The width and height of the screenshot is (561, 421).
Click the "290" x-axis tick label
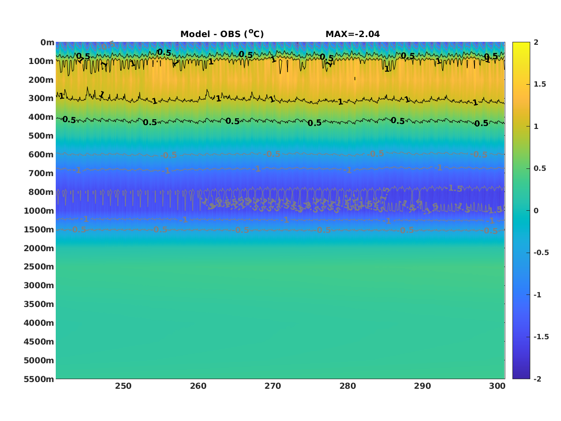pos(423,386)
